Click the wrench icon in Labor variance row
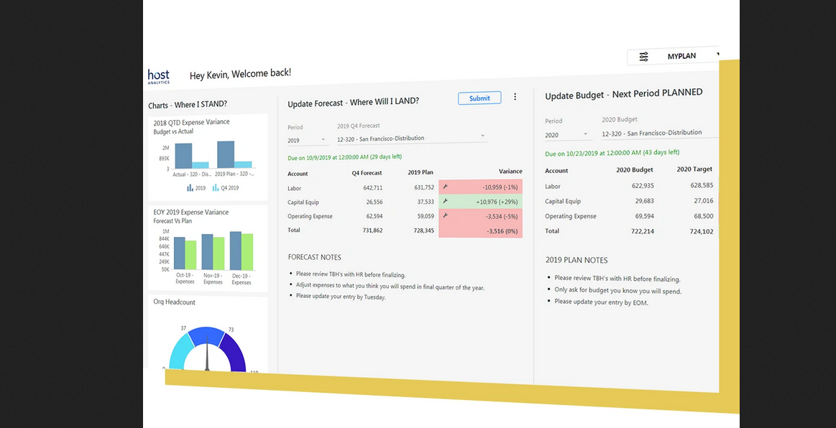 446,187
